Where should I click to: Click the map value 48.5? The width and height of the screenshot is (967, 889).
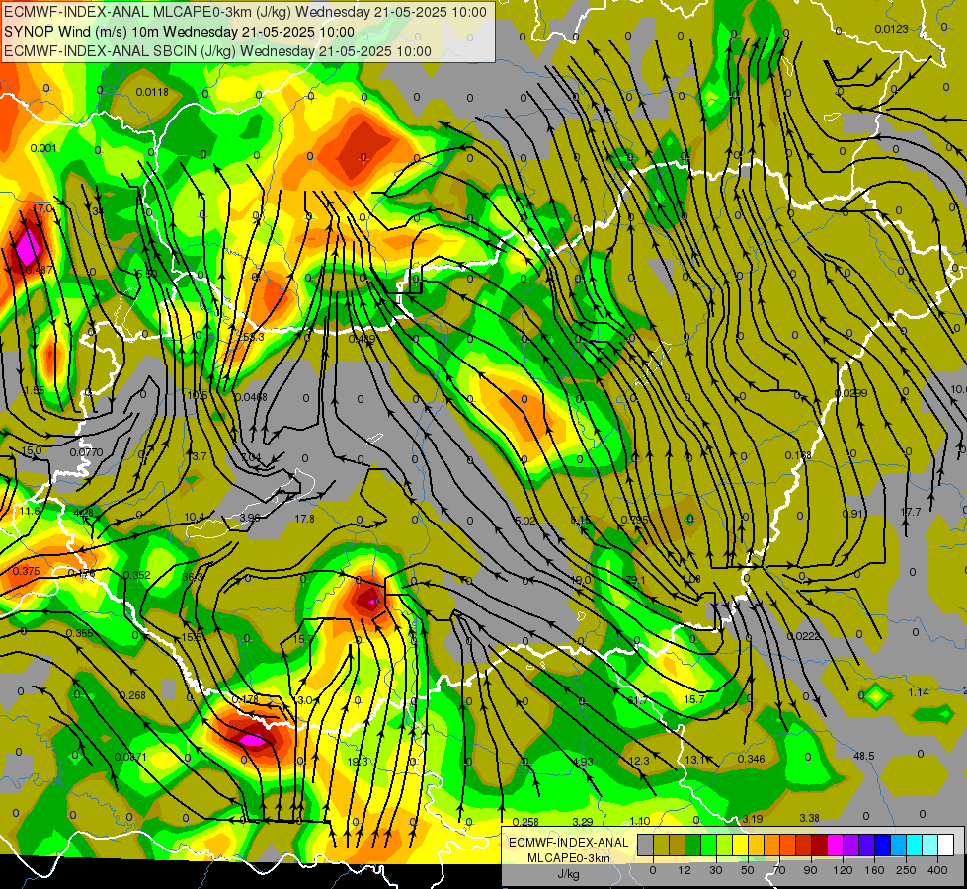863,756
